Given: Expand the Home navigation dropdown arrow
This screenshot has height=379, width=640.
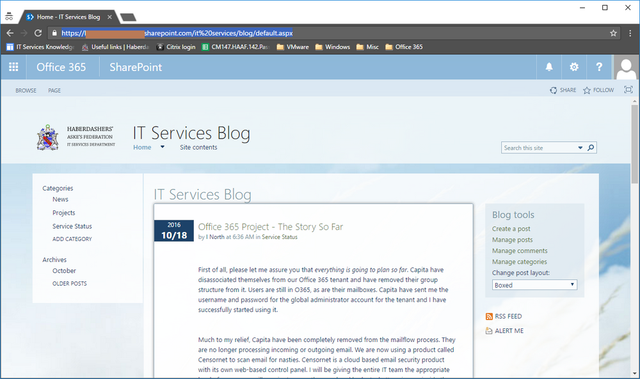Looking at the screenshot, I should click(162, 147).
